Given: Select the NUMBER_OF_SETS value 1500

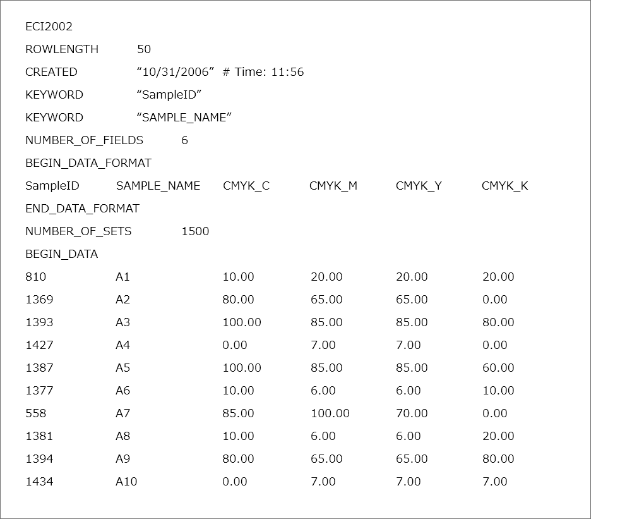Looking at the screenshot, I should [x=195, y=231].
